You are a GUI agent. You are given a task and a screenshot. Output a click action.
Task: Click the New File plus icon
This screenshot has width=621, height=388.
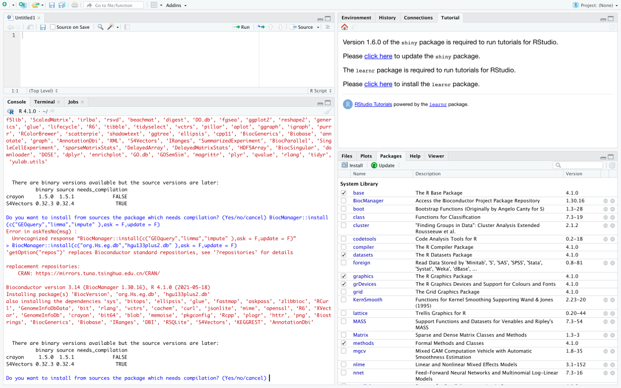click(5, 5)
